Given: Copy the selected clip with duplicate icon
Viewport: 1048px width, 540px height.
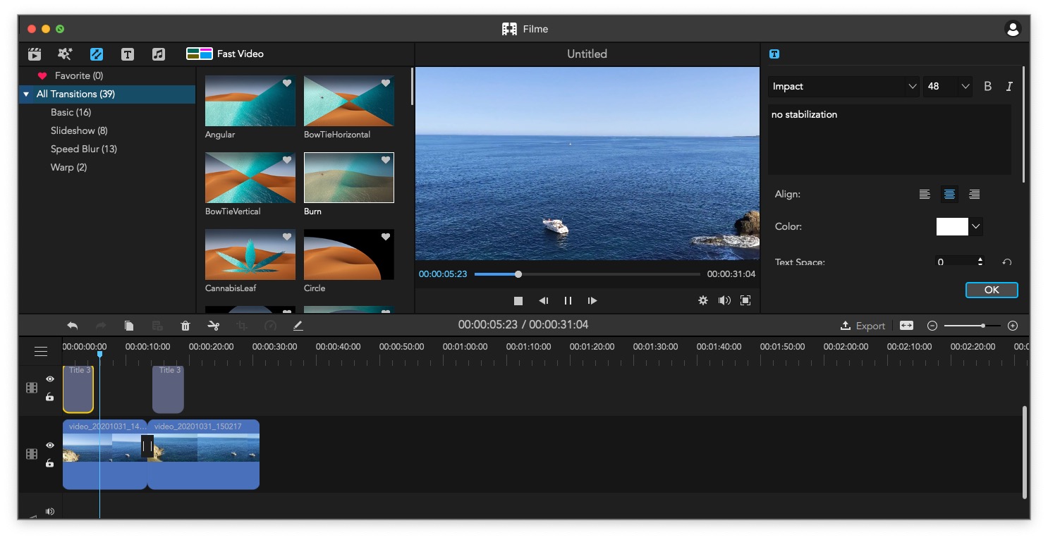Looking at the screenshot, I should coord(129,325).
